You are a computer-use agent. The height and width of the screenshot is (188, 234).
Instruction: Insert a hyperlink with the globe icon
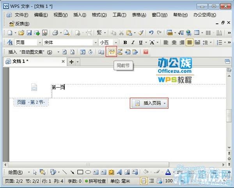coord(189,33)
